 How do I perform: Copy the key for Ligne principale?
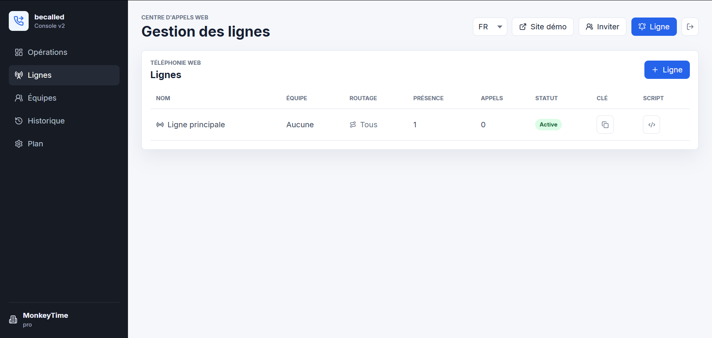[605, 125]
